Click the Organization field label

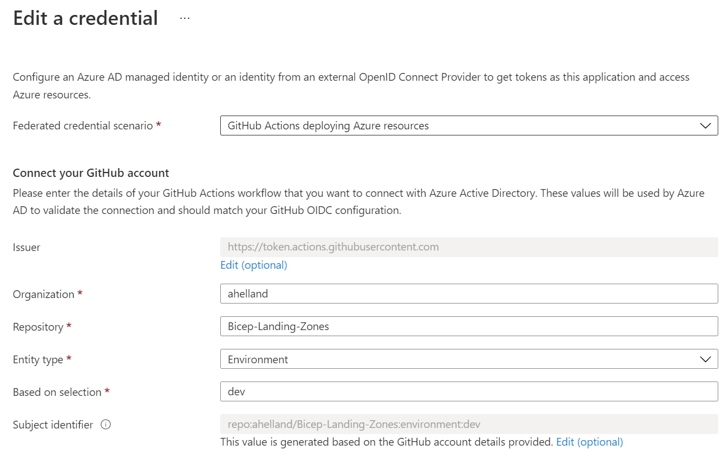click(43, 294)
